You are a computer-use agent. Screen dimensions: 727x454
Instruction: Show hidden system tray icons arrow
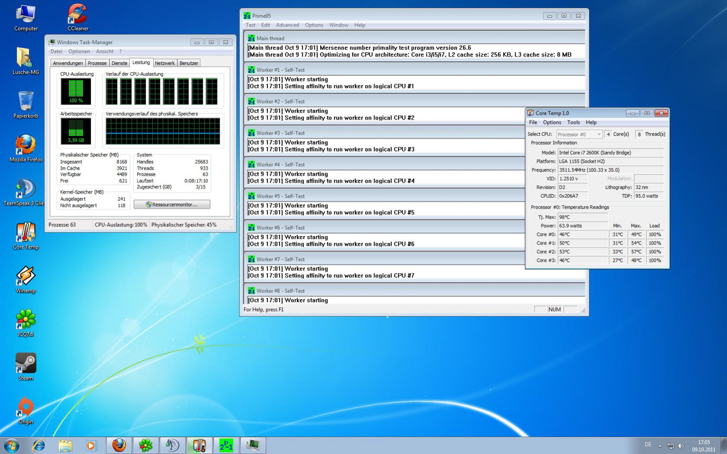(660, 445)
